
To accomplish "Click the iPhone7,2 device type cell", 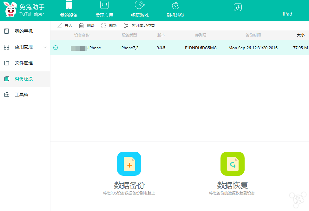I will click(x=129, y=48).
